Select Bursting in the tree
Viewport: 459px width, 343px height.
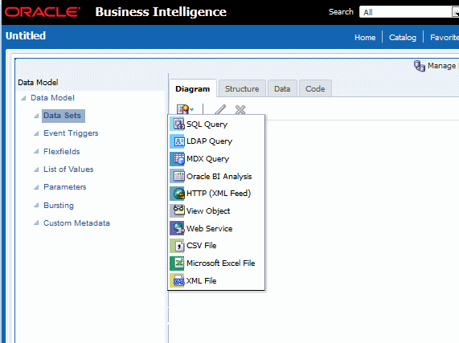tap(59, 206)
